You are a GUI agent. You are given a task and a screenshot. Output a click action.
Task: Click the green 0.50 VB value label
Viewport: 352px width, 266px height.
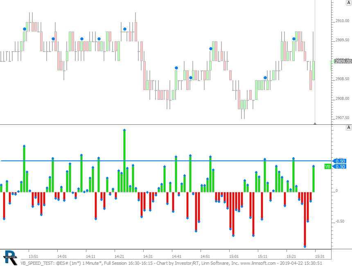[341, 167]
